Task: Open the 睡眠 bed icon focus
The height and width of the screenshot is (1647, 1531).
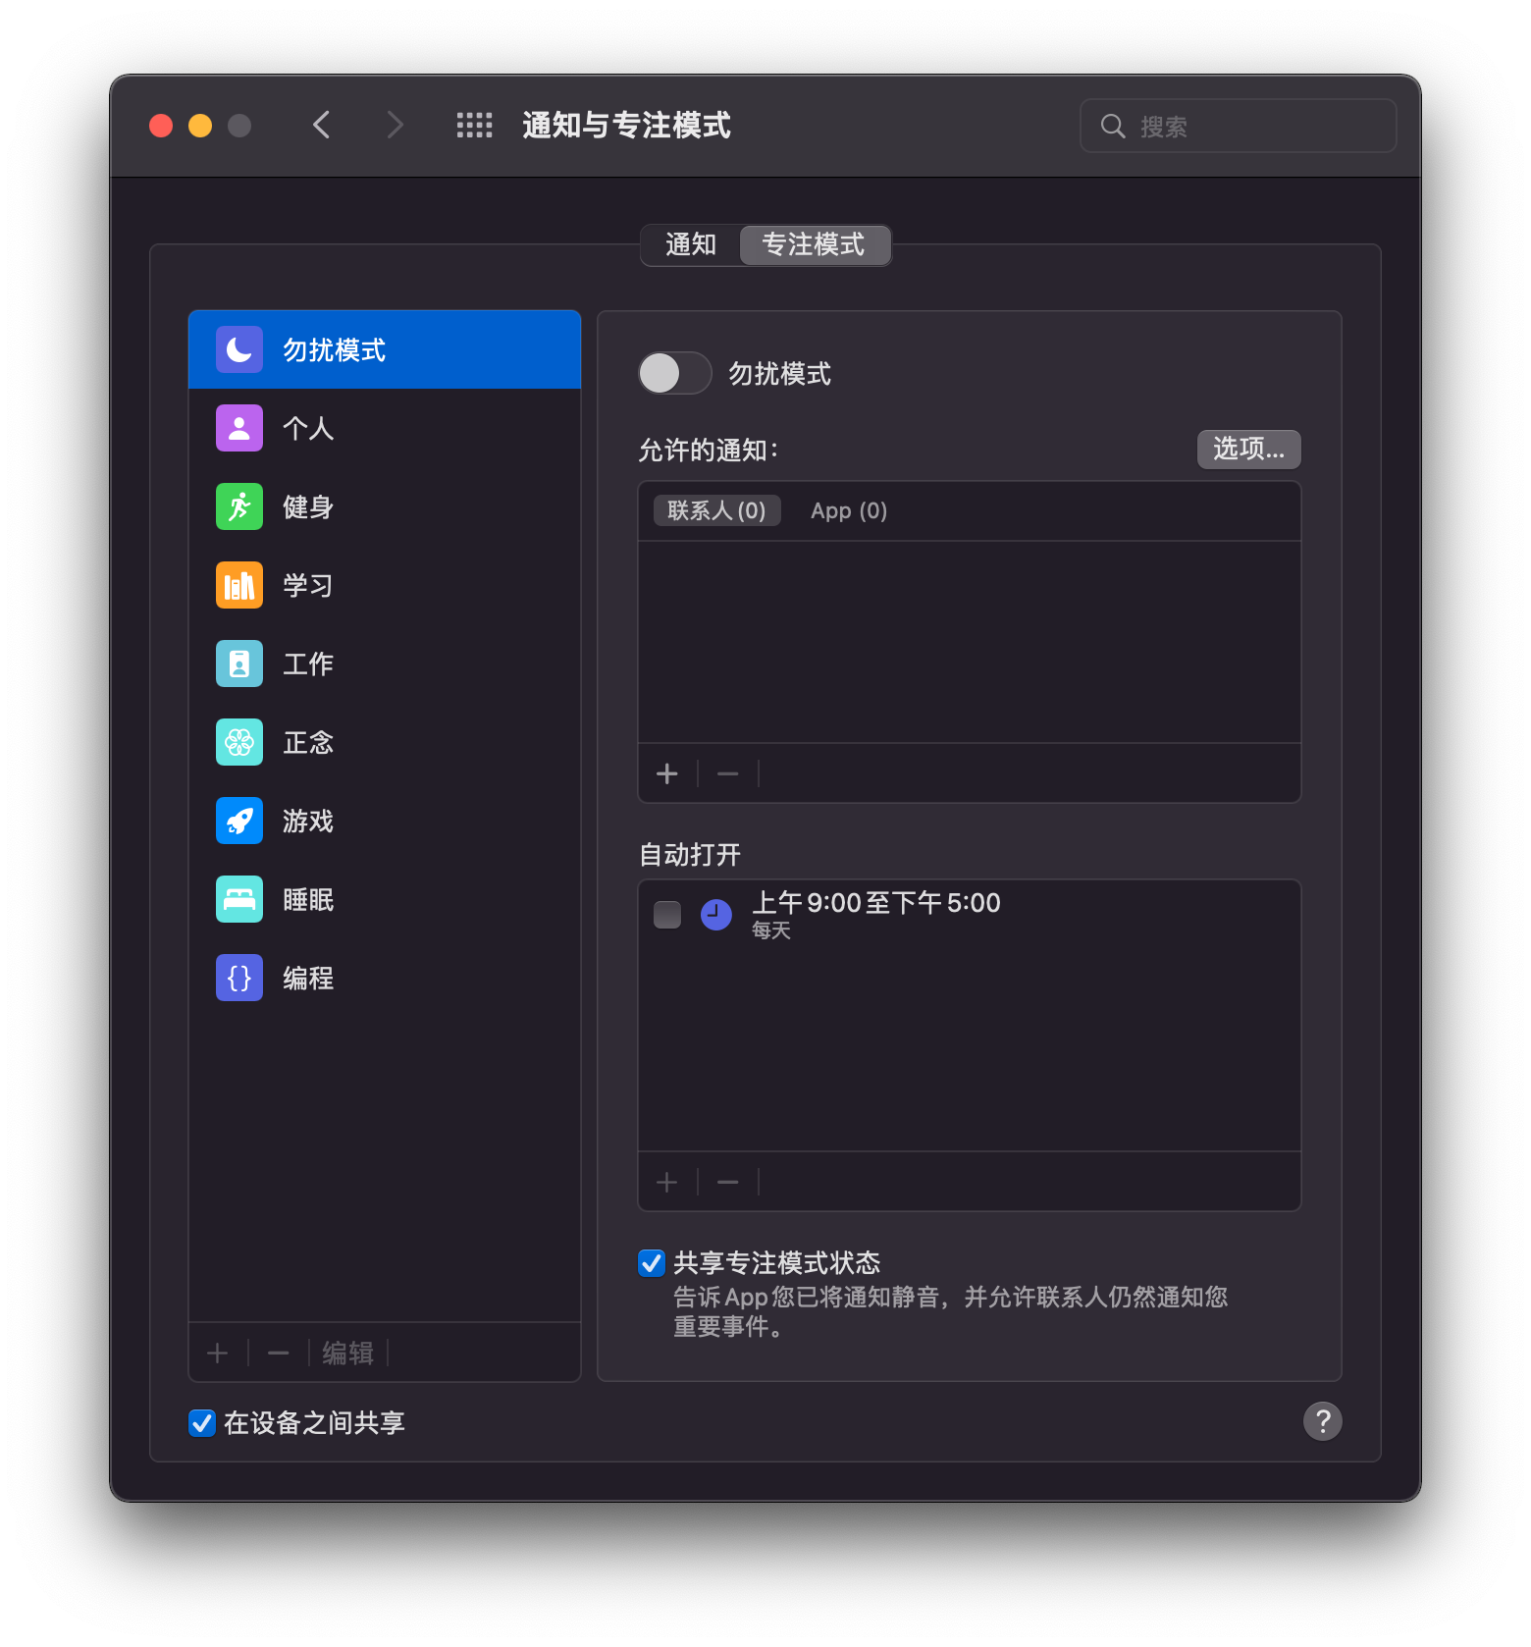Action: coord(239,899)
